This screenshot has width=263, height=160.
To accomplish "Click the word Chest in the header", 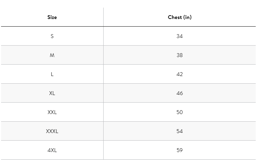I will (x=175, y=17).
